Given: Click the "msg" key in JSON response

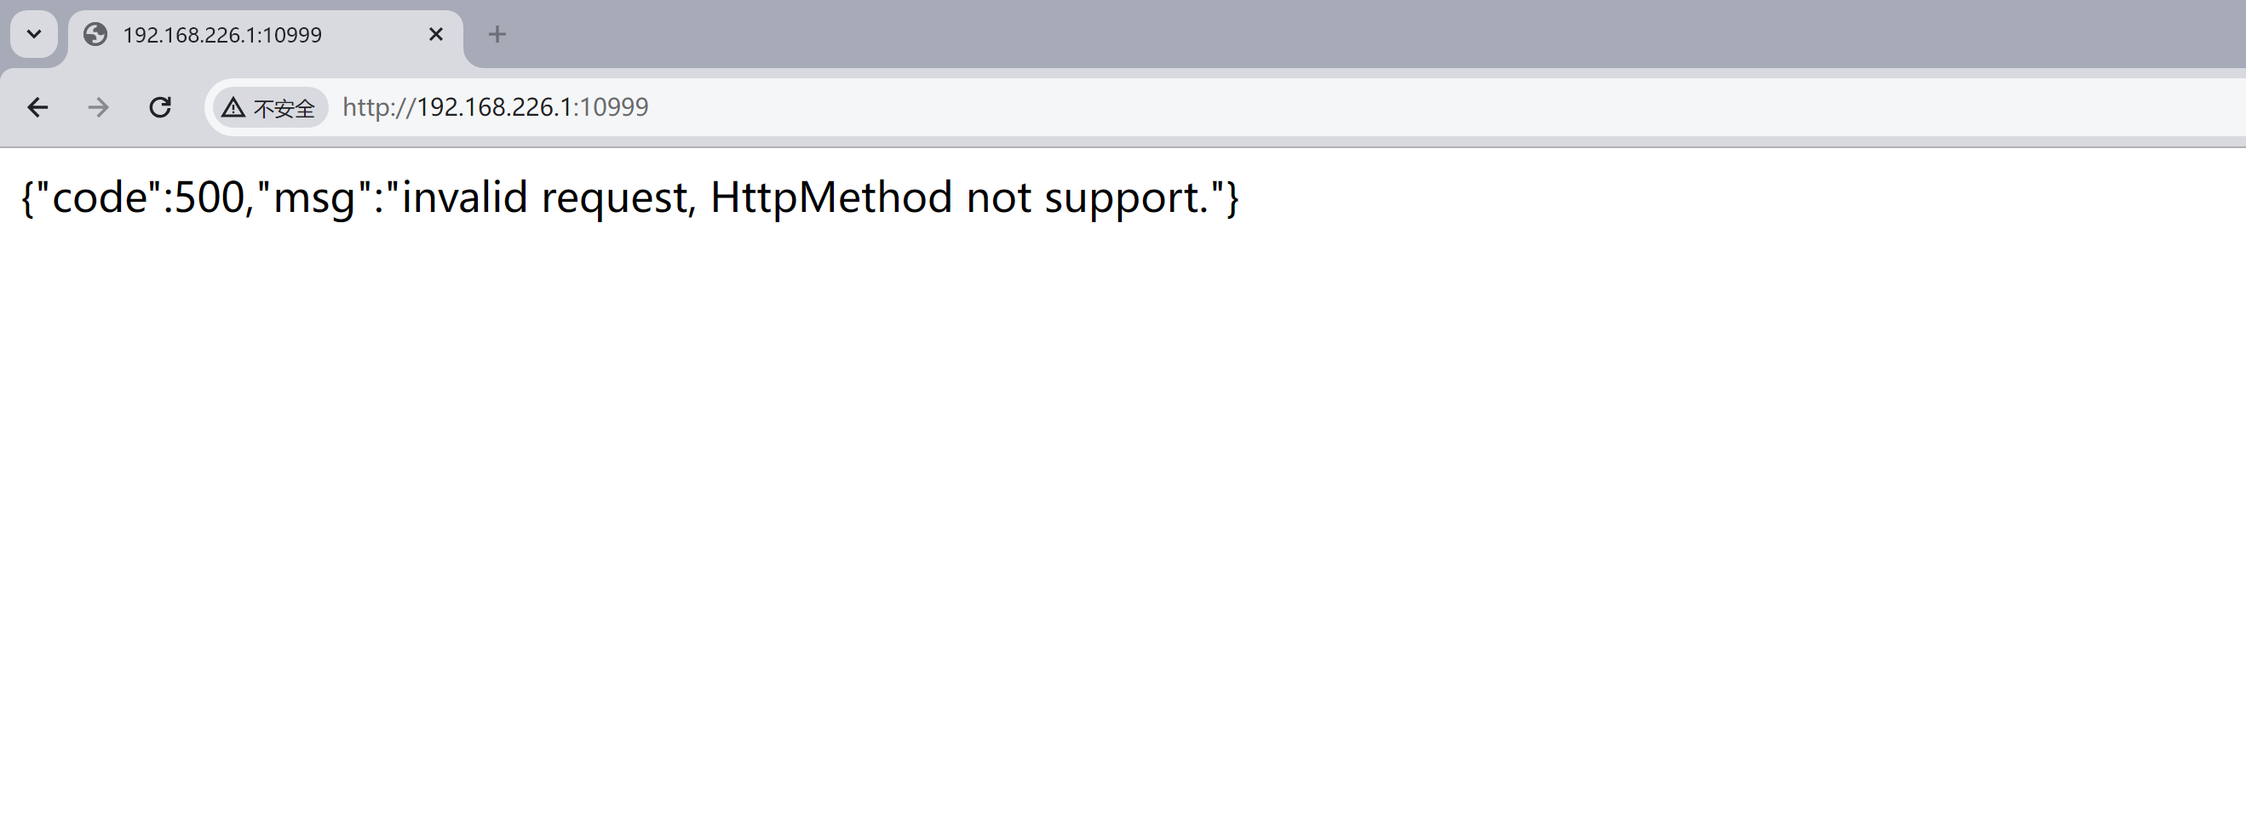Looking at the screenshot, I should [x=314, y=197].
